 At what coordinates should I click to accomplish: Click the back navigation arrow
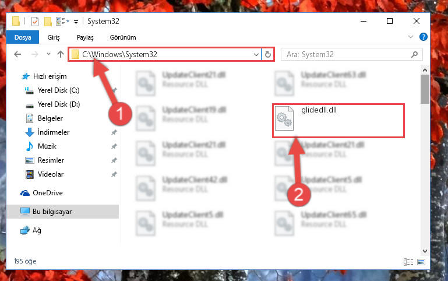coord(17,54)
